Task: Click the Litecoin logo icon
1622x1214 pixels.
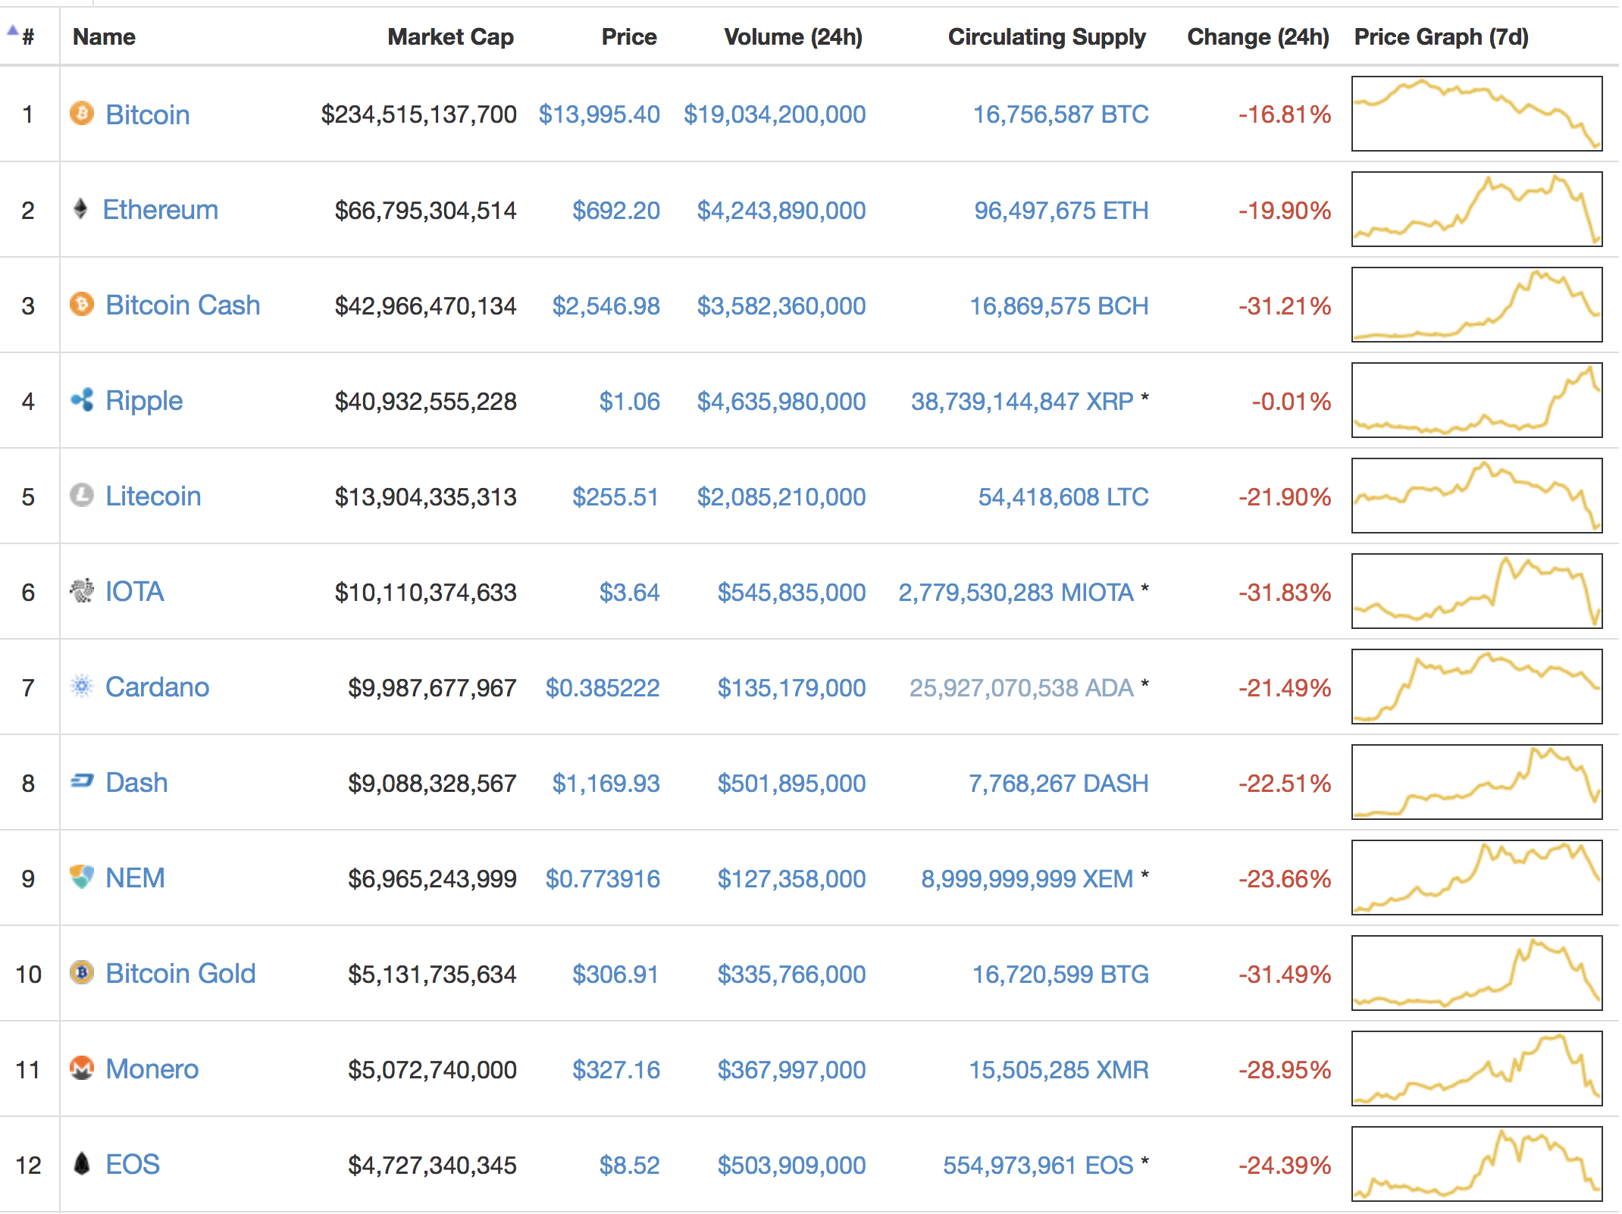Action: (x=82, y=496)
